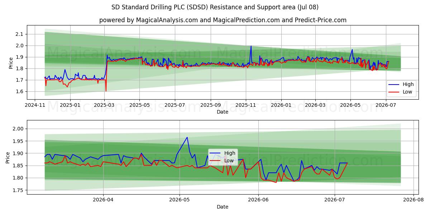Click the '1.85' price tick on lower chart
430x215 pixels.
point(18,166)
